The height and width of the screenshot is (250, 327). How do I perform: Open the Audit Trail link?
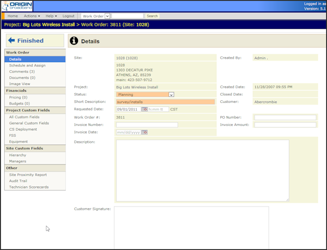18,181
